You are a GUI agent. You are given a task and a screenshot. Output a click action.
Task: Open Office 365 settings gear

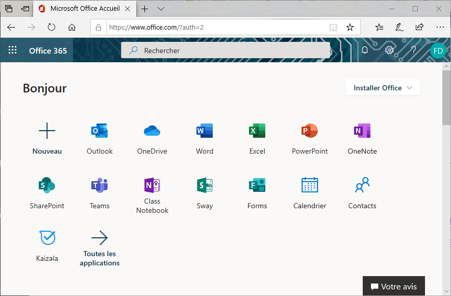click(x=389, y=51)
